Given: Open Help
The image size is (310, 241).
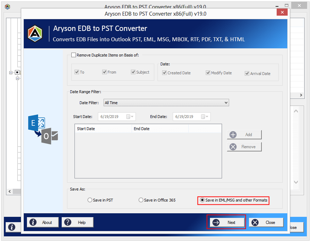Looking at the screenshot, I should tap(77, 223).
